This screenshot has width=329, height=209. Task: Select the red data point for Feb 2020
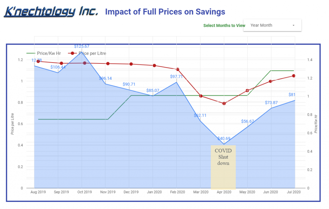pos(178,70)
